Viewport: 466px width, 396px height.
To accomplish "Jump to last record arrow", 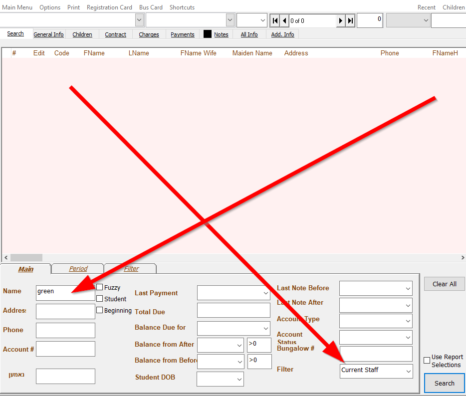I will [x=350, y=20].
